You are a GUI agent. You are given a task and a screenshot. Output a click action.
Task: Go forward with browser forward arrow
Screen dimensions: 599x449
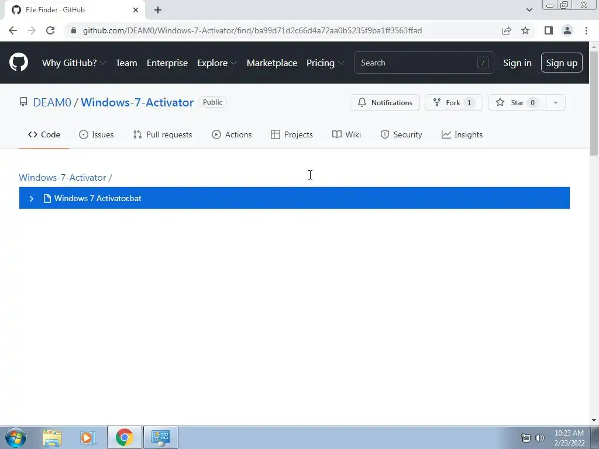pyautogui.click(x=32, y=30)
